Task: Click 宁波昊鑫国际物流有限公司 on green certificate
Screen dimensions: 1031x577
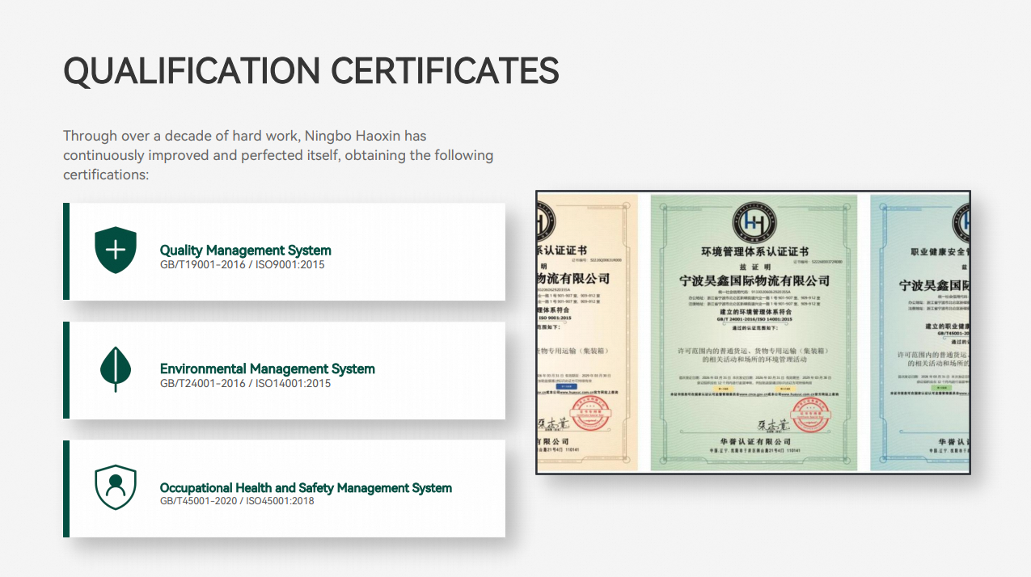Action: pyautogui.click(x=754, y=280)
